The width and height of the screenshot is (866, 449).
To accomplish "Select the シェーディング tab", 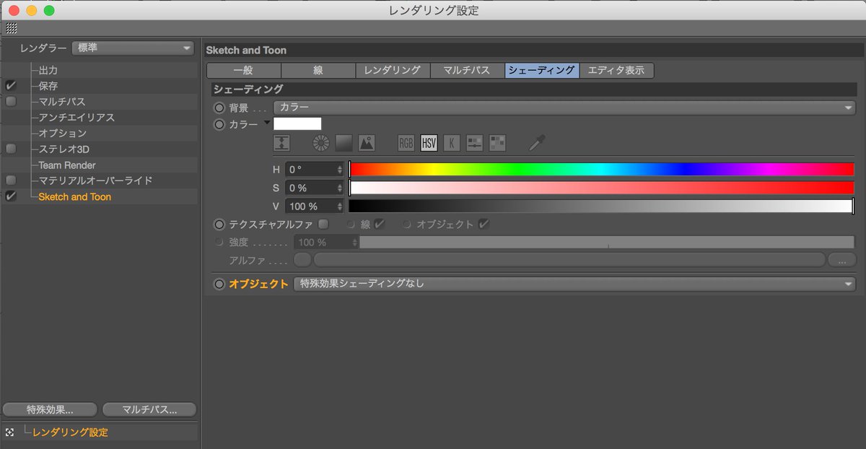I will click(x=541, y=71).
